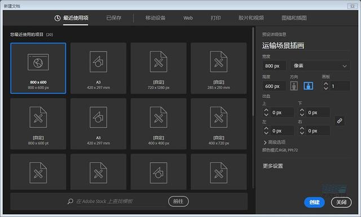Open the 打印 tab
361x217 pixels.
[x=215, y=18]
